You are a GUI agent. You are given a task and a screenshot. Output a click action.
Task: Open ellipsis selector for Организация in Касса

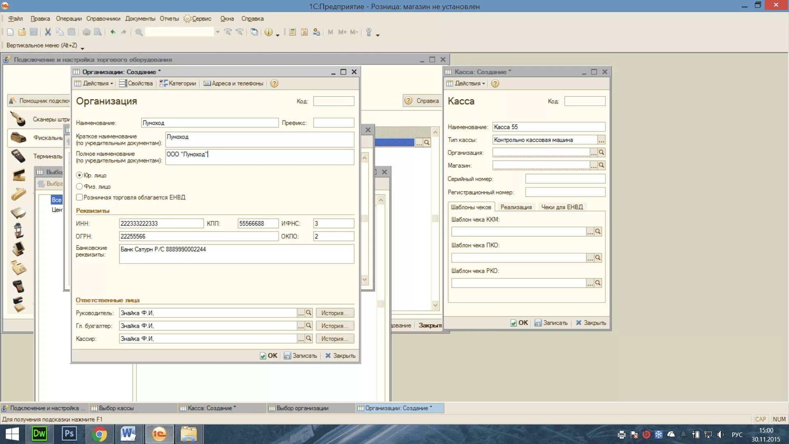(593, 153)
